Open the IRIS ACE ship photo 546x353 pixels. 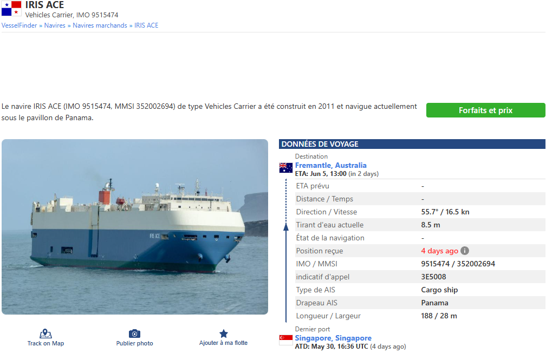click(135, 227)
